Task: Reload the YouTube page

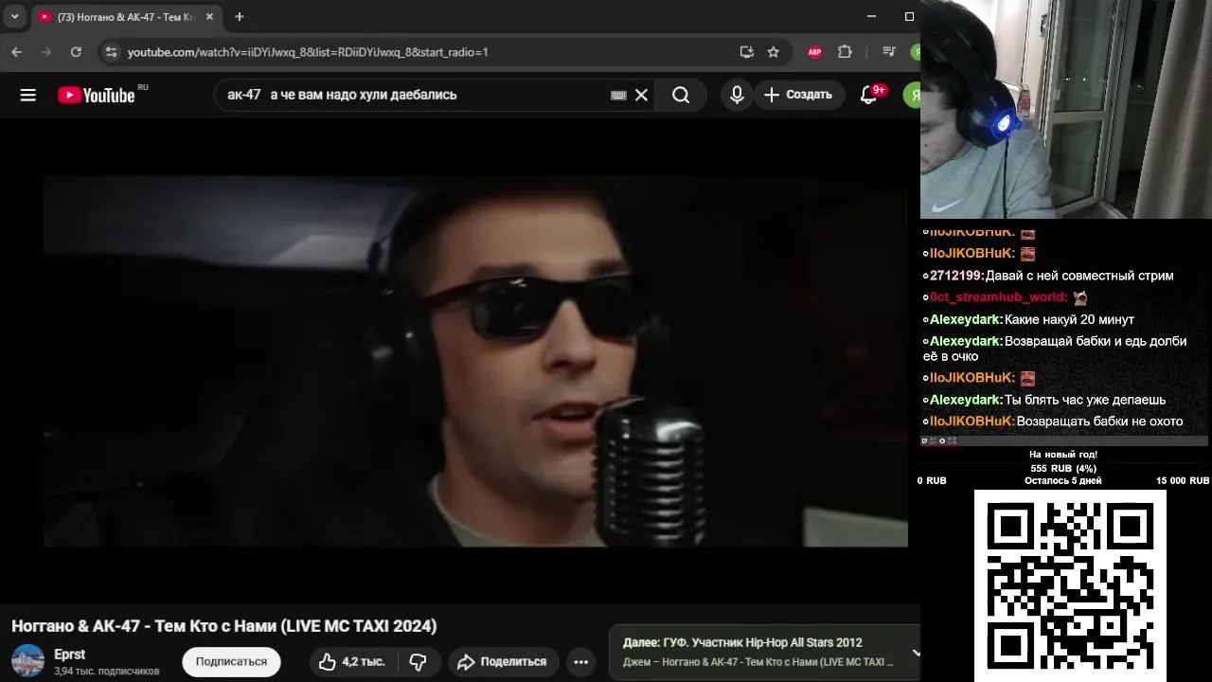Action: point(76,52)
